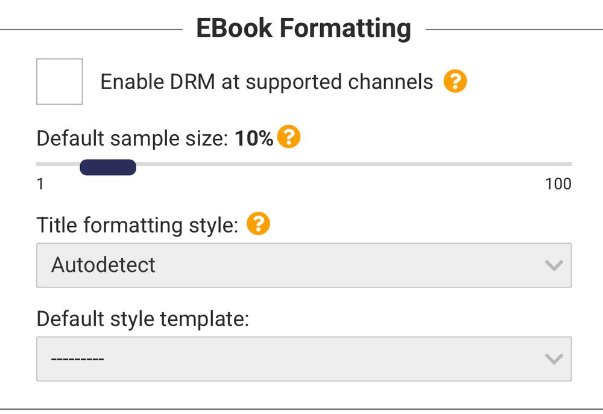603x414 pixels.
Task: Click the sample size slider handle
Action: pyautogui.click(x=108, y=167)
